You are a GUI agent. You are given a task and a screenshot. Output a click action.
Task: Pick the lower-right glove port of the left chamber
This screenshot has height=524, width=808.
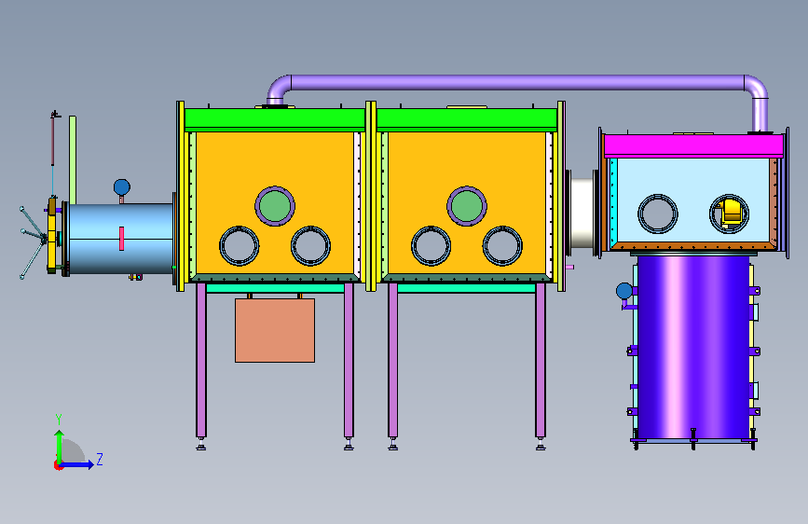(x=310, y=246)
